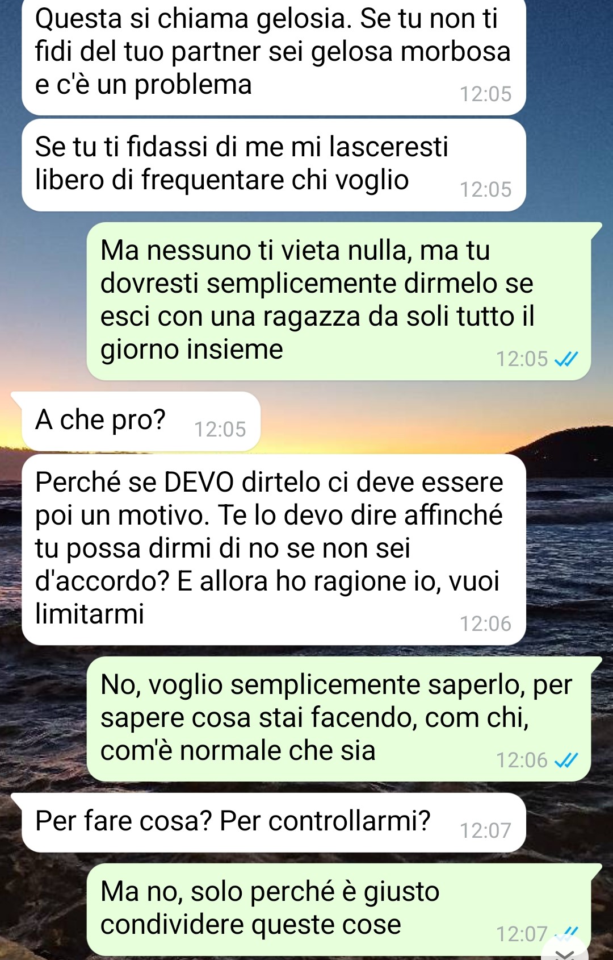The height and width of the screenshot is (960, 613).
Task: Tap the 12:05 timestamp beside 'chi voglio'
Action: tap(485, 189)
